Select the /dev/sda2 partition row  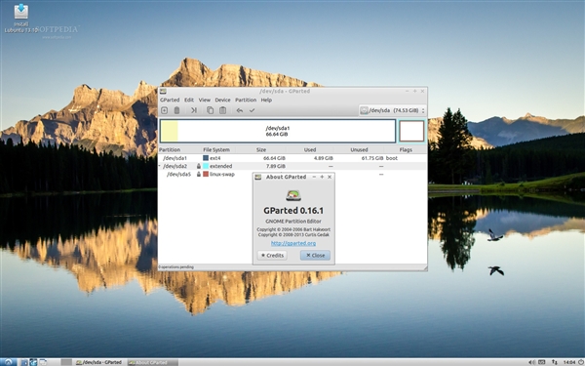tap(292, 166)
